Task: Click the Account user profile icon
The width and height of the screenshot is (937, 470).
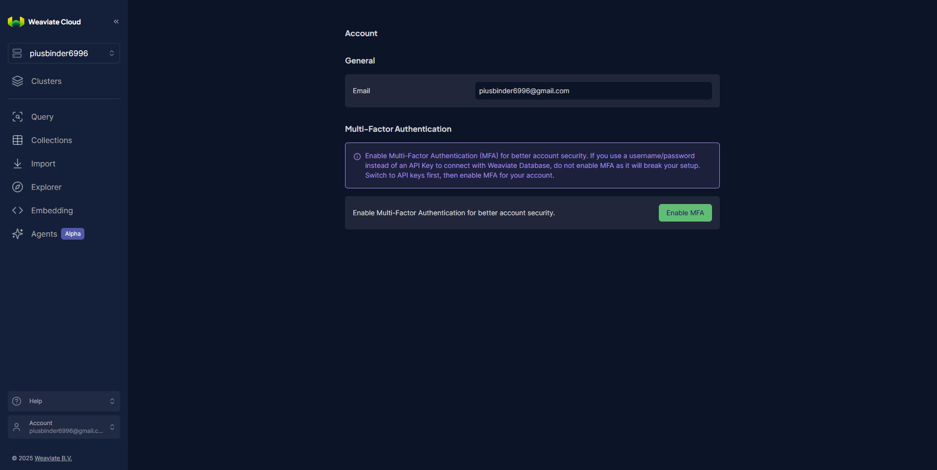Action: (x=17, y=427)
